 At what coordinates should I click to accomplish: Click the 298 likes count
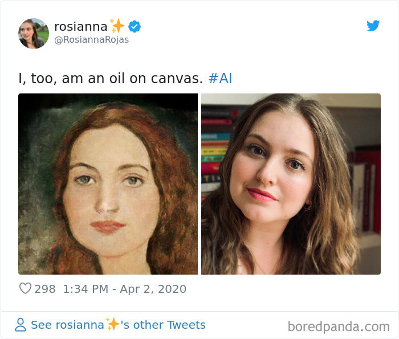[x=45, y=289]
